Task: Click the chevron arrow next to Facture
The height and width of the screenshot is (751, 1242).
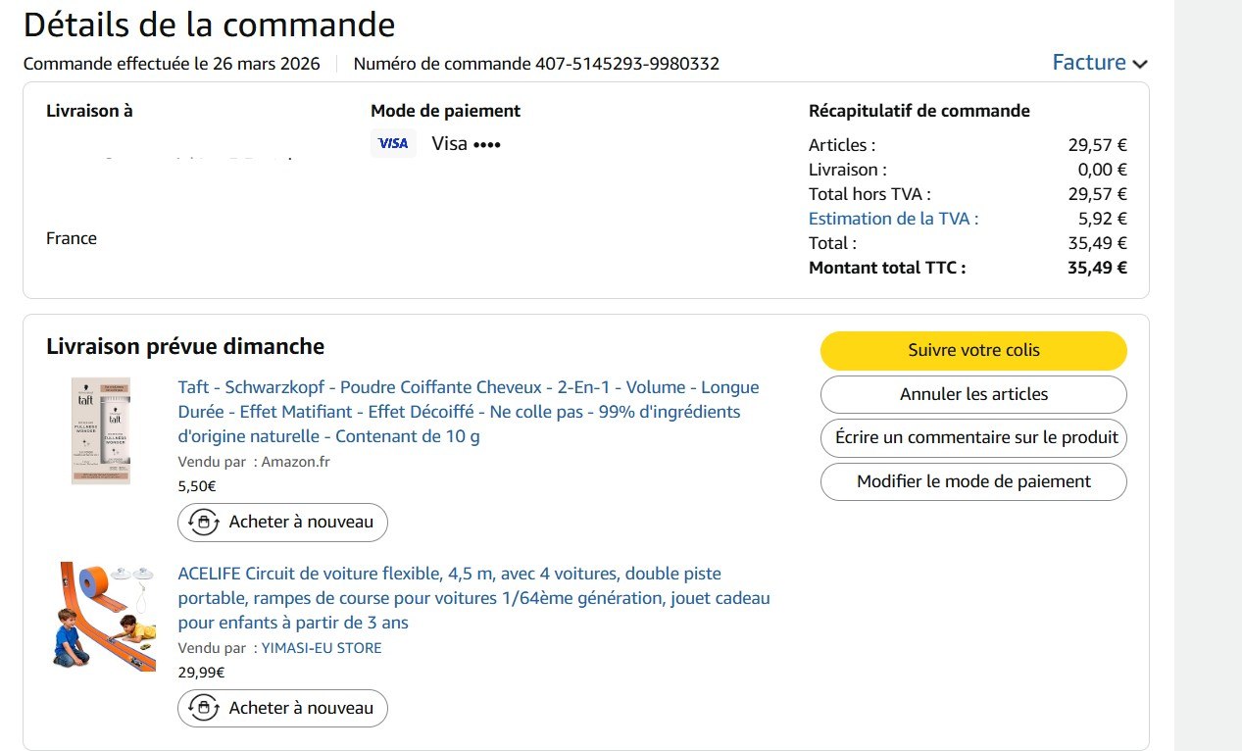Action: point(1139,64)
